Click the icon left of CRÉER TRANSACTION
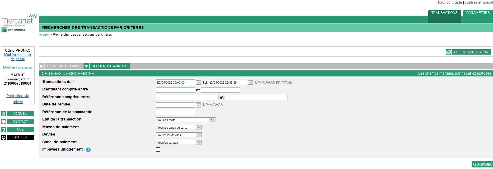Image resolution: width=493 pixels, height=169 pixels. coord(448,52)
